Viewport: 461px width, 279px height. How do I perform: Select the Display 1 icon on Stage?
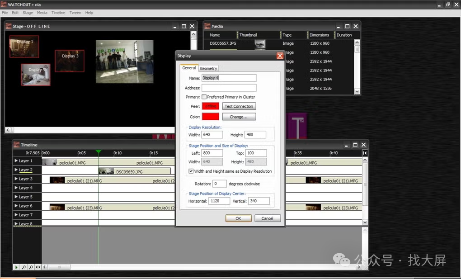[x=24, y=47]
